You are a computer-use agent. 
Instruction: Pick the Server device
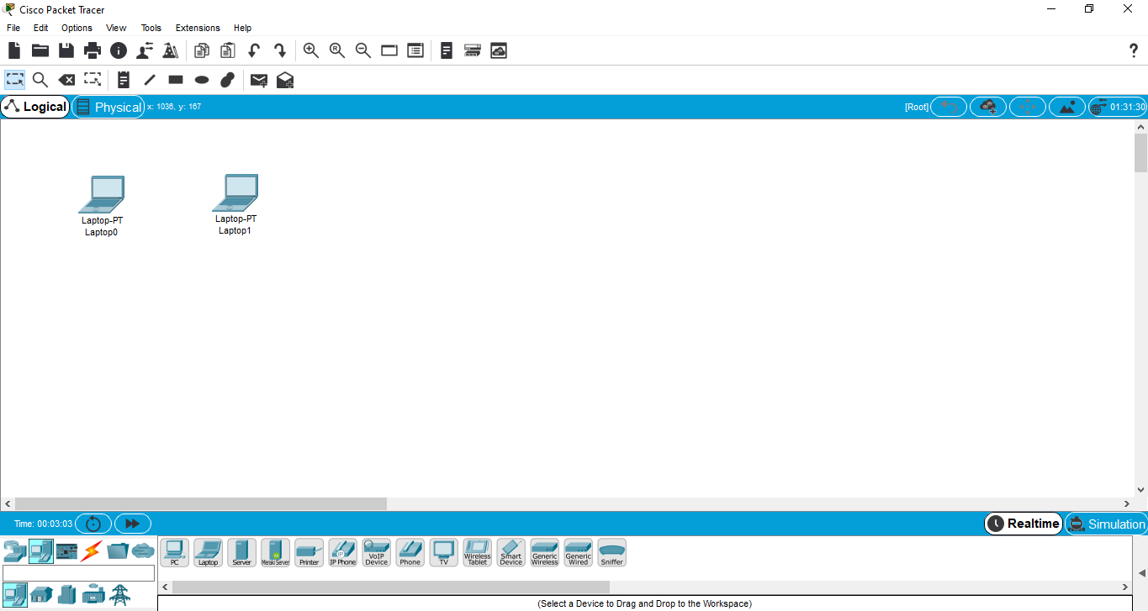point(242,553)
